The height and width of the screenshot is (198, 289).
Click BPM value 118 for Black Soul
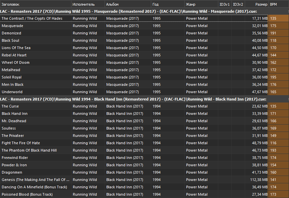click(273, 40)
